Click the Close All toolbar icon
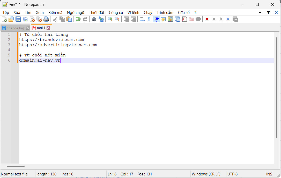 coord(39,19)
